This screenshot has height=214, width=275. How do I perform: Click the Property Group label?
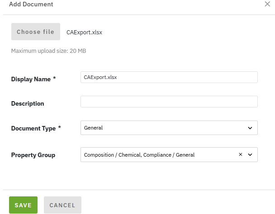tap(33, 155)
